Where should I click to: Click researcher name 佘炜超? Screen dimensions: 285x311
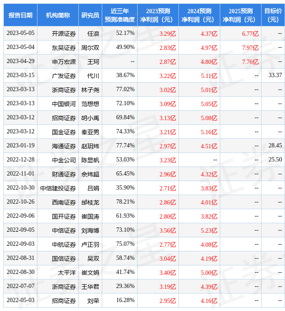point(90,174)
